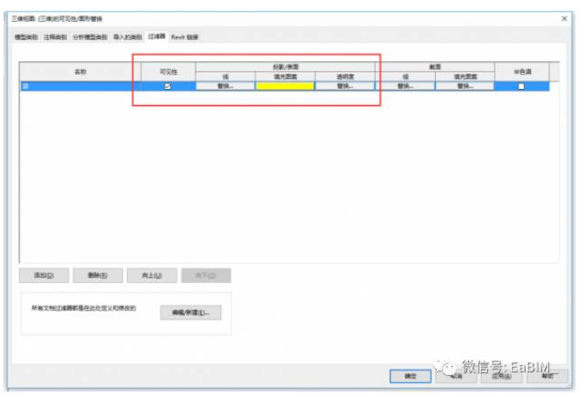Click the 取消 (Cancel) button
This screenshot has width=586, height=397.
coord(456,376)
